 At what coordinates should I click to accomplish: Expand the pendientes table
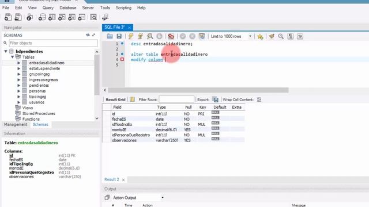point(19,85)
